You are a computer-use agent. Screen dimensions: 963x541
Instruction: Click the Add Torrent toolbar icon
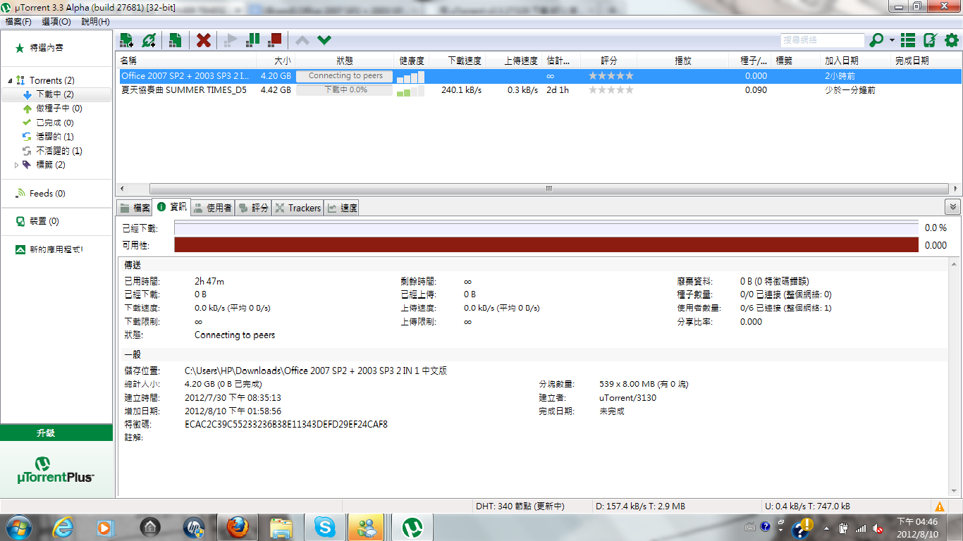click(x=127, y=40)
